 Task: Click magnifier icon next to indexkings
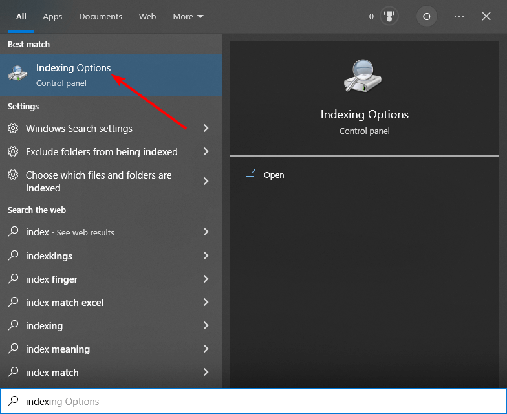[13, 256]
